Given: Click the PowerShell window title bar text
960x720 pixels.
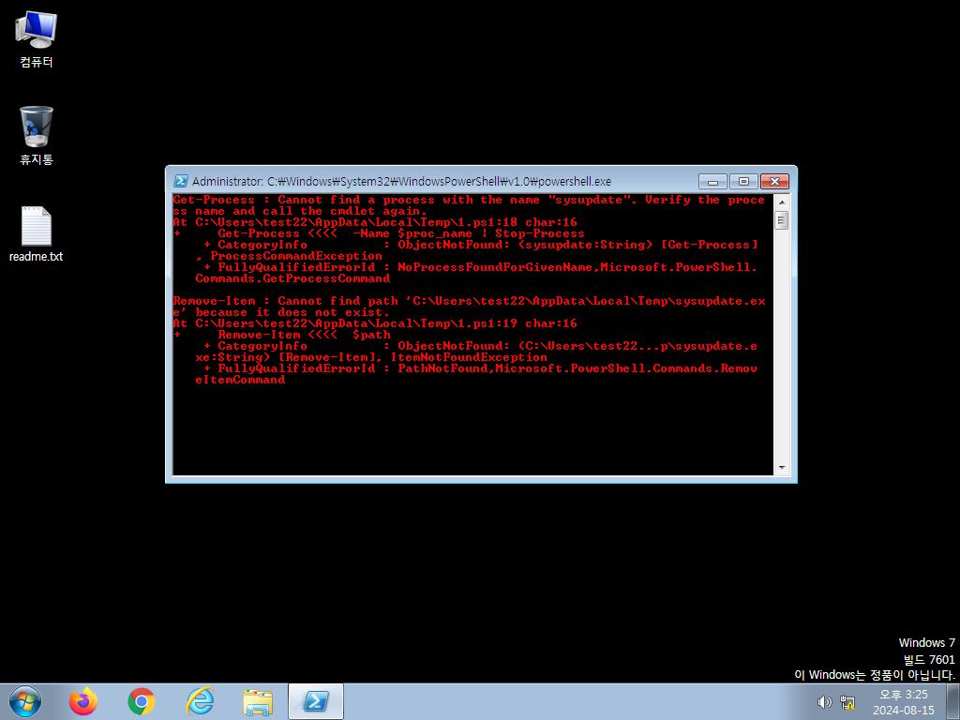Looking at the screenshot, I should [401, 181].
